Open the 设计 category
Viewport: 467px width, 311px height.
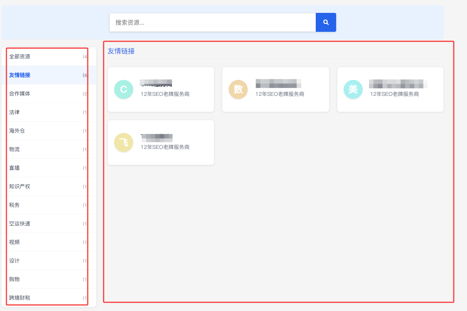(x=49, y=261)
